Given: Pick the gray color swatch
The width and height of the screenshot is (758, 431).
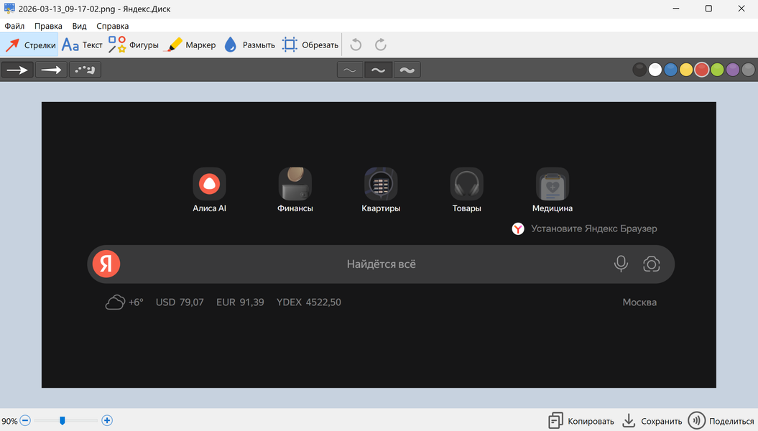Looking at the screenshot, I should pos(748,70).
